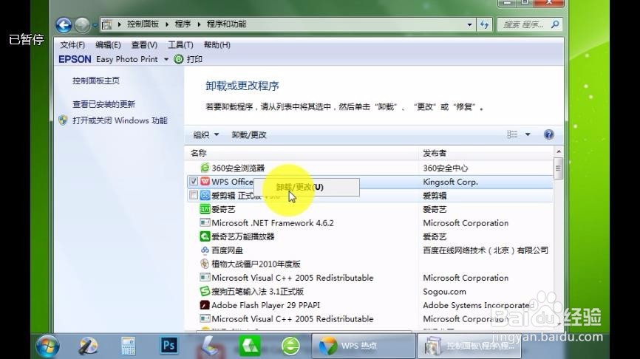Open the 360 browser taskbar icon

click(290, 346)
